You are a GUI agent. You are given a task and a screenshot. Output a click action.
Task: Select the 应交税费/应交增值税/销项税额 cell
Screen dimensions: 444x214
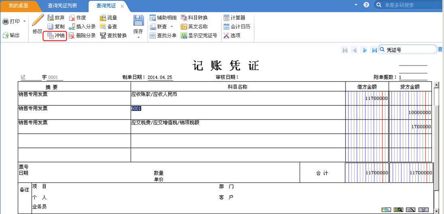click(238, 126)
